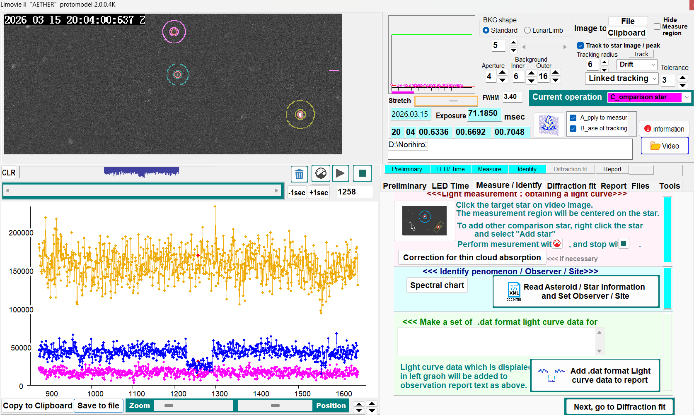Uncheck Base of tracking option
The width and height of the screenshot is (694, 415).
pyautogui.click(x=573, y=129)
